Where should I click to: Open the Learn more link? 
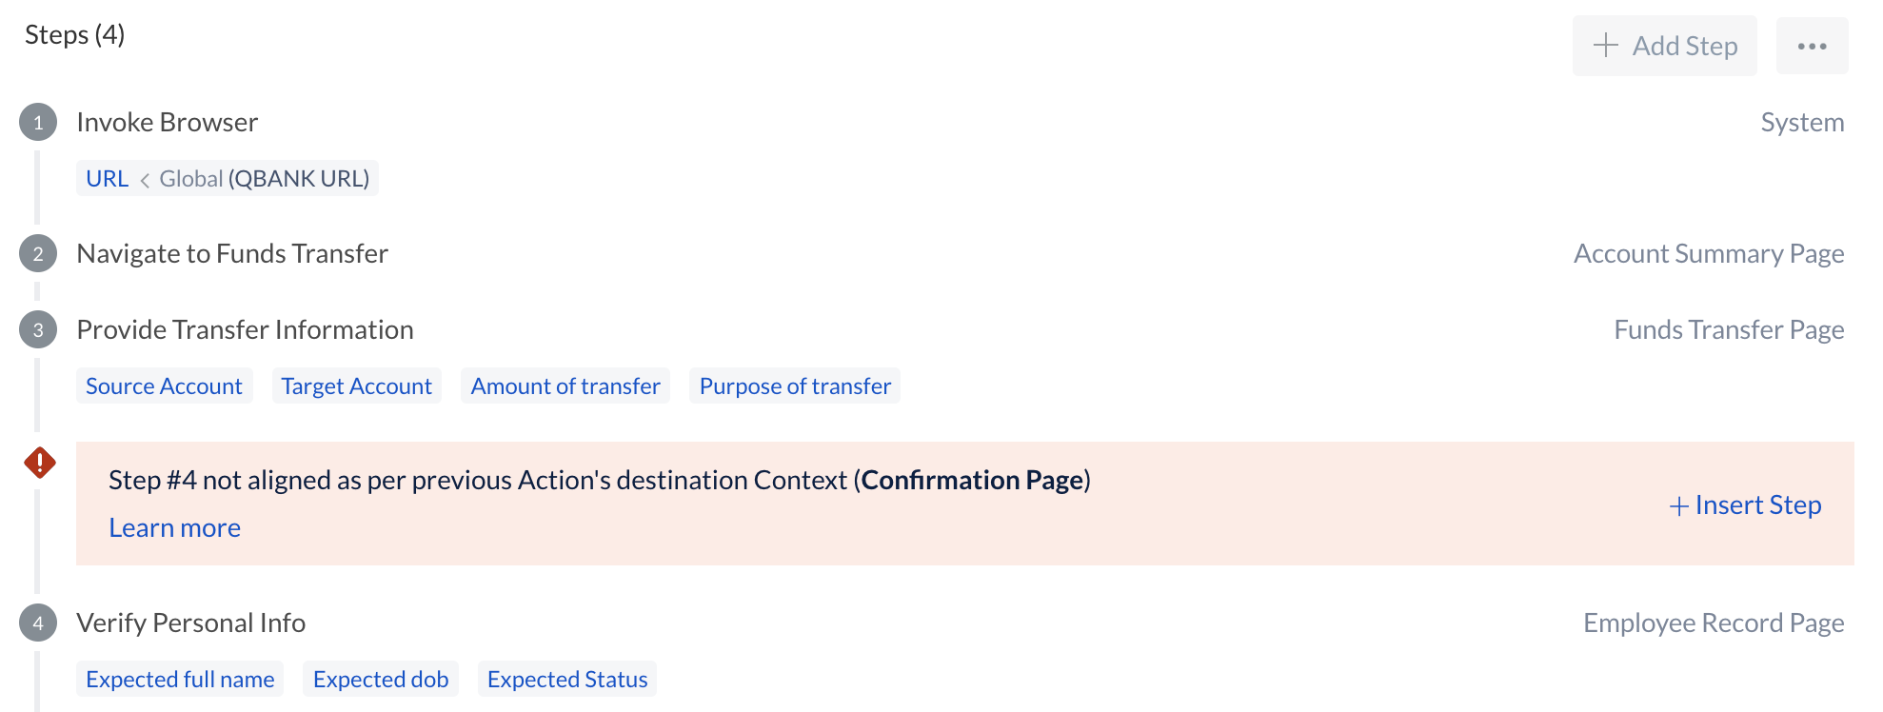[174, 527]
